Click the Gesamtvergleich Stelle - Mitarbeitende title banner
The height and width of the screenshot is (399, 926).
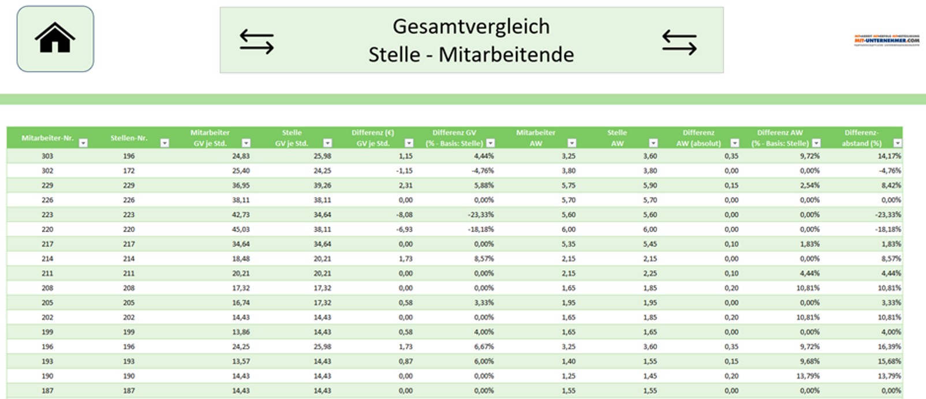pos(471,40)
